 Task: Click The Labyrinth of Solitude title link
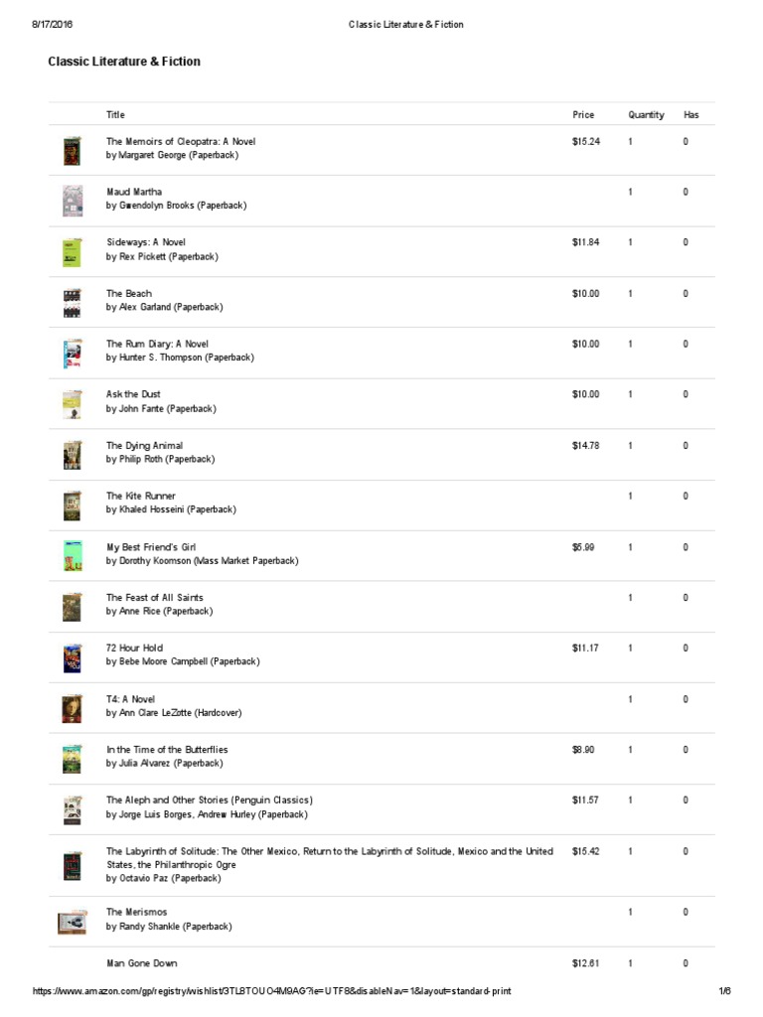coord(330,857)
